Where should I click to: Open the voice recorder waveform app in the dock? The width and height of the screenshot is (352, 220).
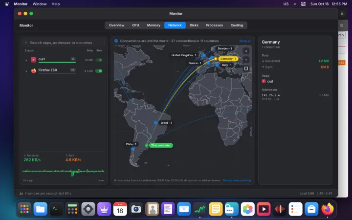280,209
